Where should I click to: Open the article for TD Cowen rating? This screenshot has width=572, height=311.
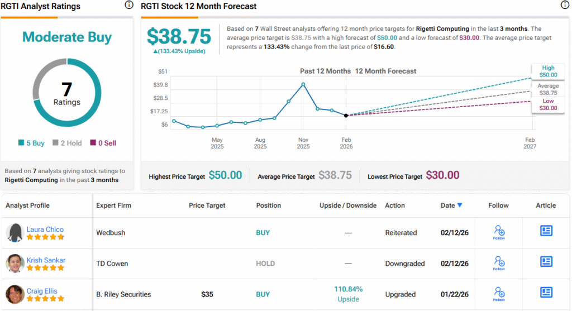click(x=546, y=262)
